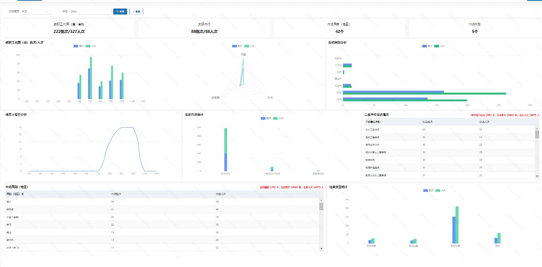
Task: Select the 中国（香港）row in country table
Action: 161,217
